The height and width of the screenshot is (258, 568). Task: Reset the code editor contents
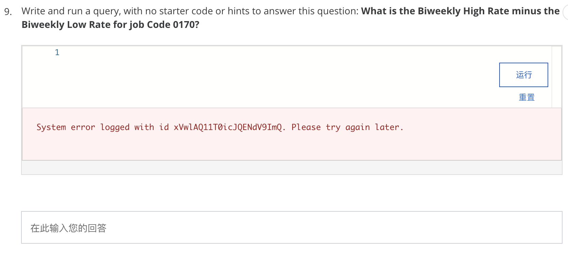coord(526,98)
